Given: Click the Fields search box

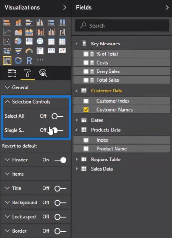Looking at the screenshot, I should 122,25.
